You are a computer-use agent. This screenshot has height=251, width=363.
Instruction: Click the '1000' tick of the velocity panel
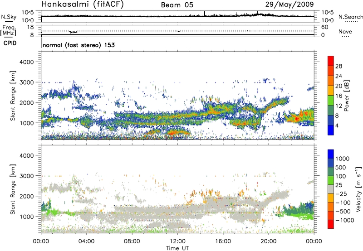26,217
